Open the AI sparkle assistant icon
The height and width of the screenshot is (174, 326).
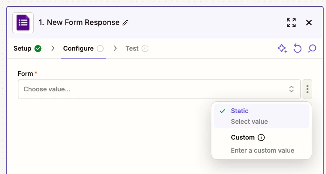click(282, 49)
